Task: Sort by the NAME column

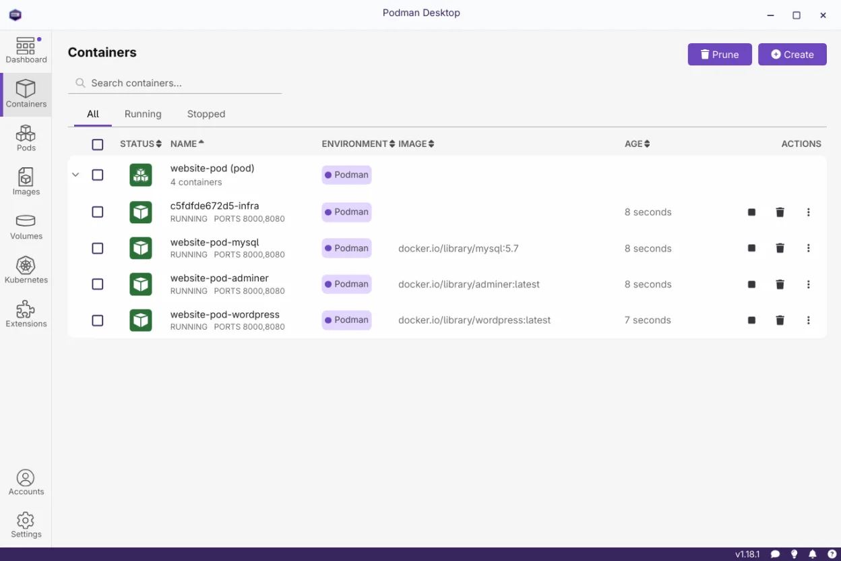Action: tap(187, 144)
